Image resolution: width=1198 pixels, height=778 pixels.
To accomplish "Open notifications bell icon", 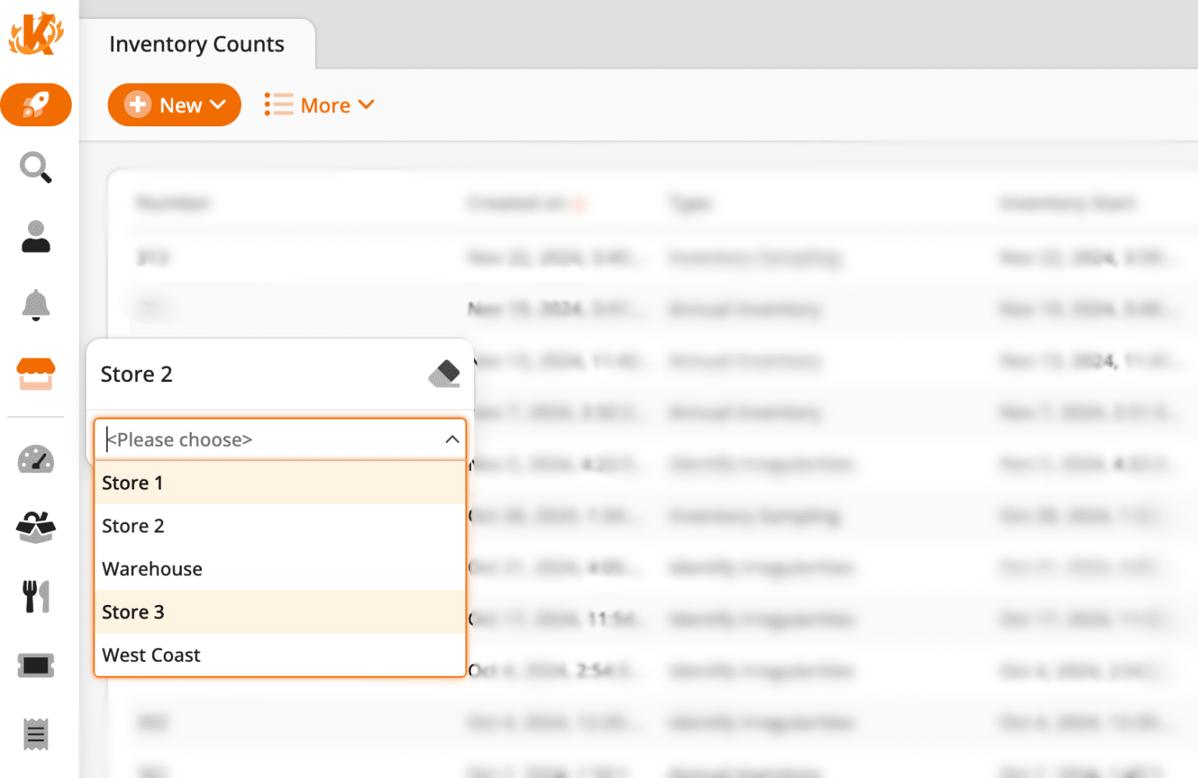I will coord(36,305).
